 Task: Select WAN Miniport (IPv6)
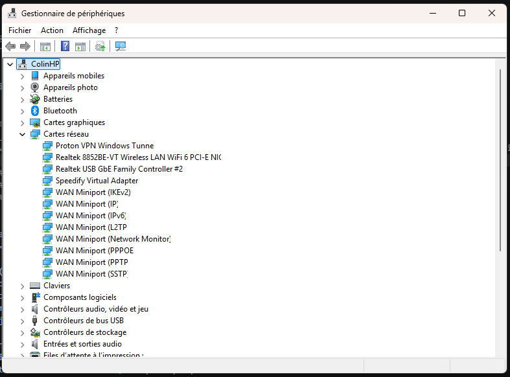(91, 216)
